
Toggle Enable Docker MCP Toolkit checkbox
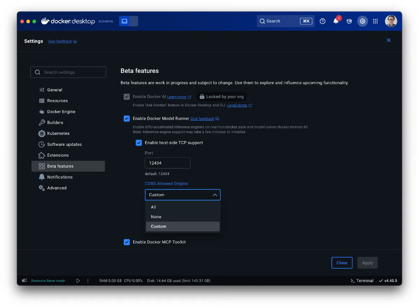[x=127, y=242]
